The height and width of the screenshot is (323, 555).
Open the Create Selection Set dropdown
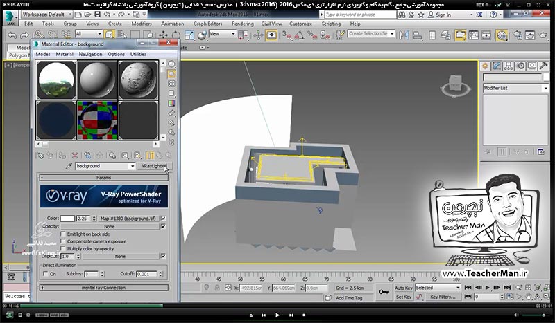point(371,33)
